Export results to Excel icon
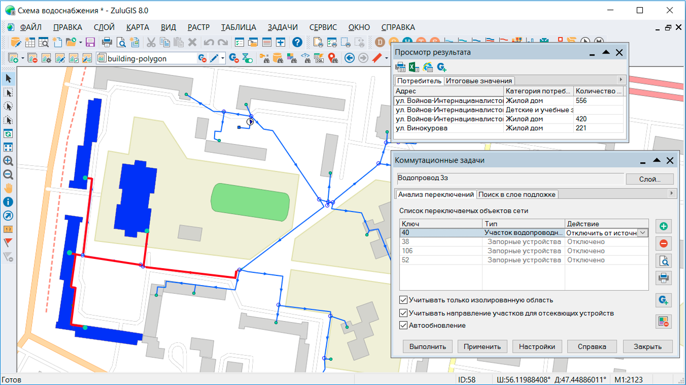Viewport: 686px width, 385px height. tap(414, 67)
